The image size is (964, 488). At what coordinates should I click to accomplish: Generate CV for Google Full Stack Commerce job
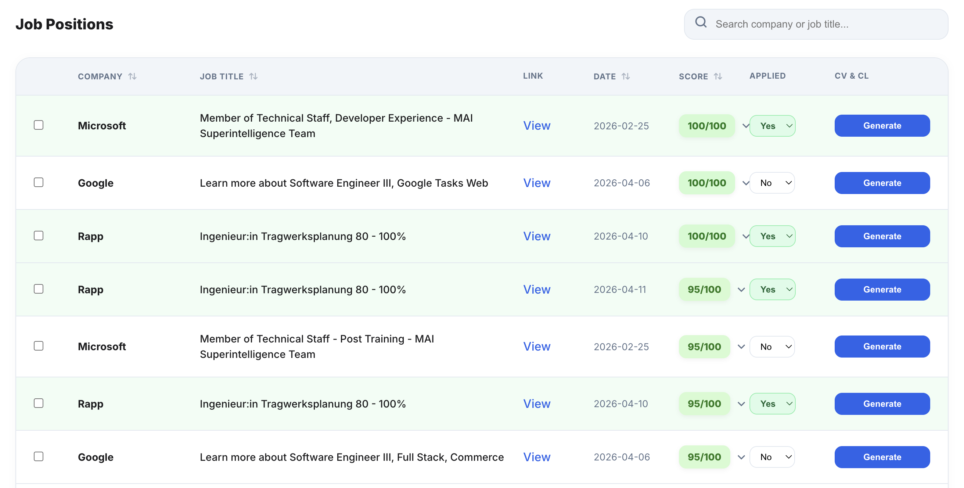pos(882,457)
